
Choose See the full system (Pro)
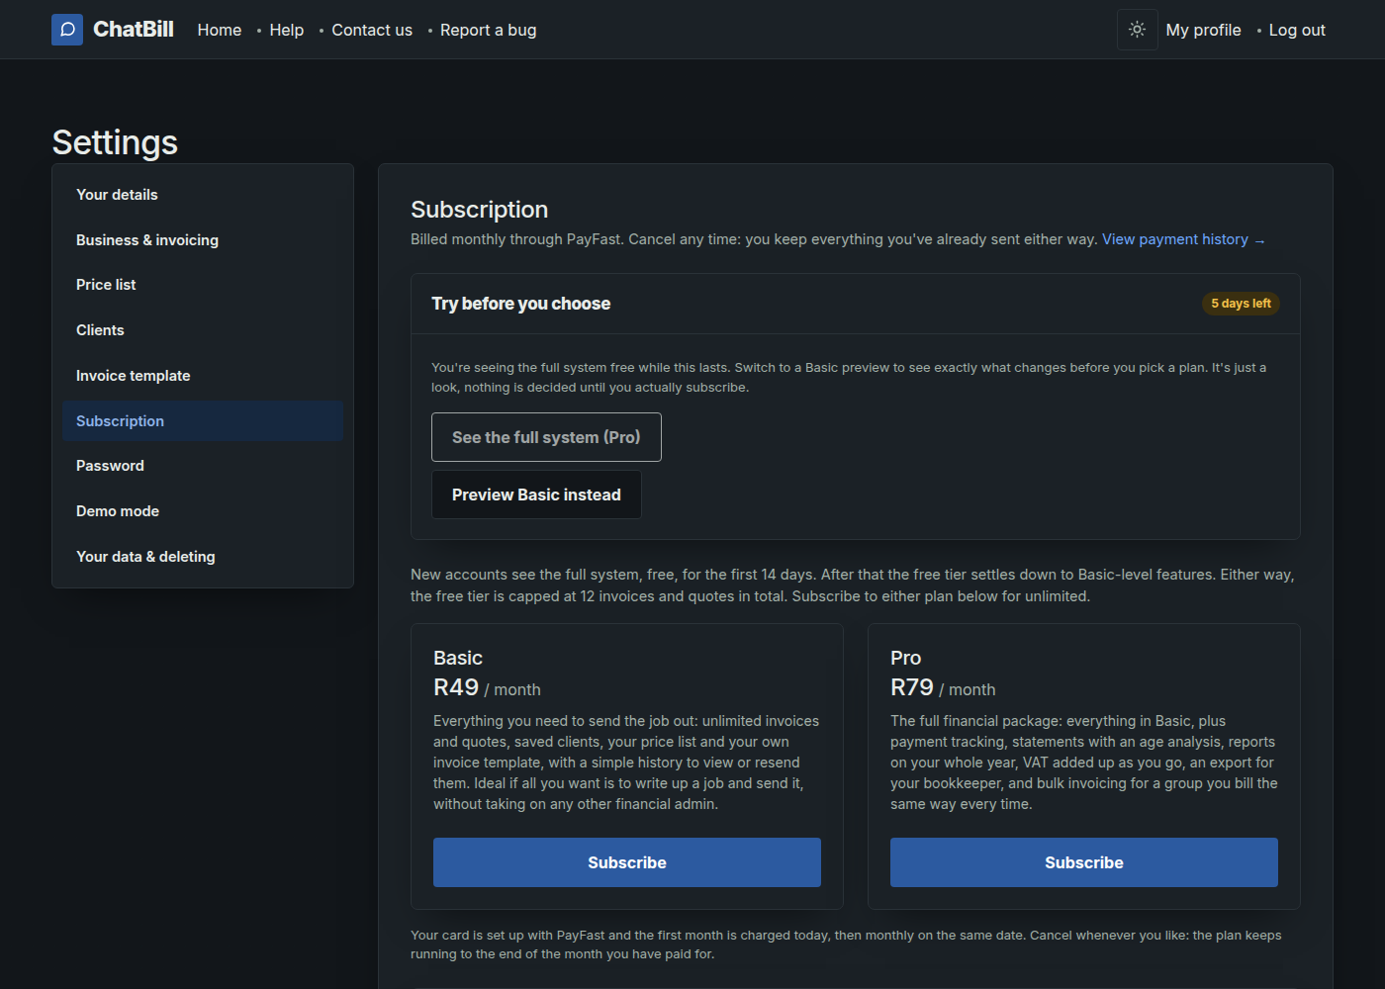546,437
